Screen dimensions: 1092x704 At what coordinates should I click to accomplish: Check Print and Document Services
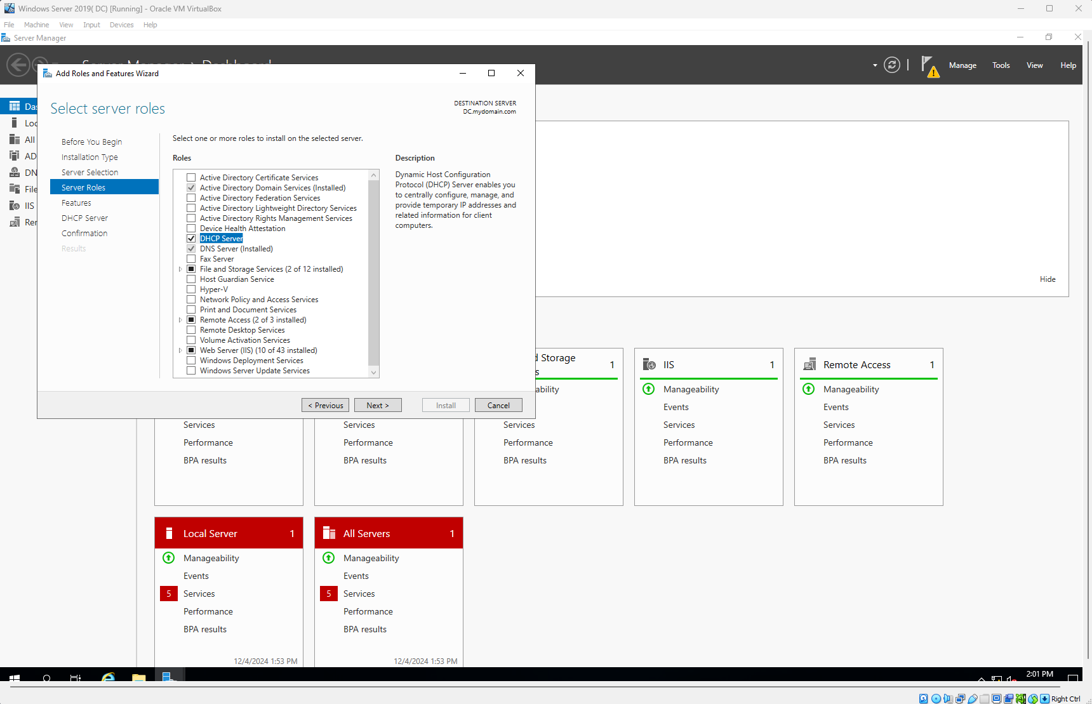click(191, 310)
